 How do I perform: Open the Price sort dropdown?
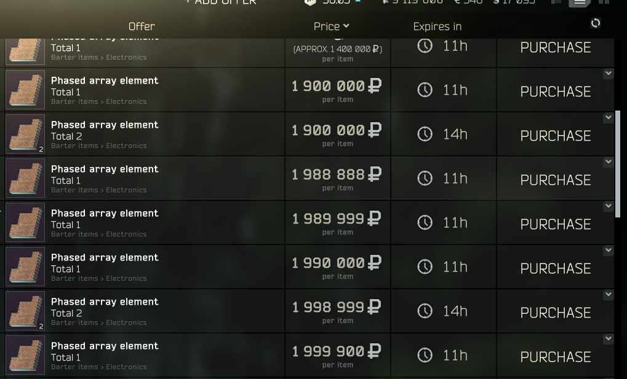coord(331,26)
